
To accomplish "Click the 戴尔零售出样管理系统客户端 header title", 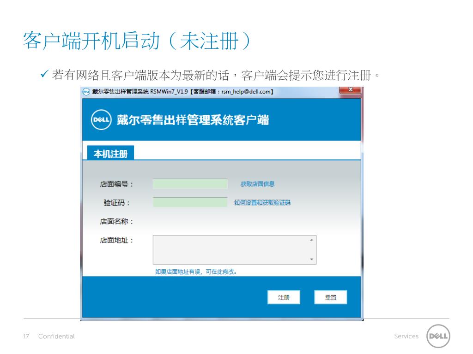I will click(x=193, y=120).
